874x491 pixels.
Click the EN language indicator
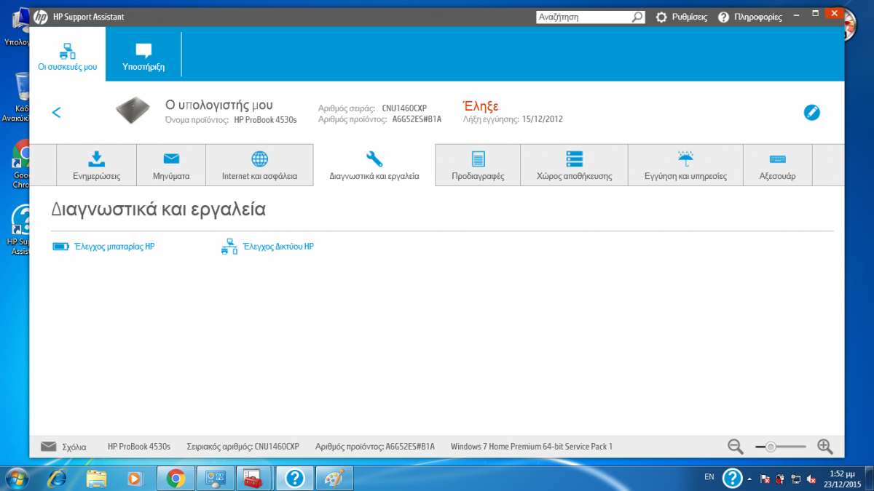709,477
